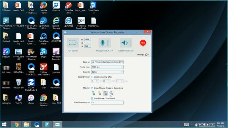Click the Full Screen label
Image resolution: width=228 pixels, height=128 pixels.
73,50
